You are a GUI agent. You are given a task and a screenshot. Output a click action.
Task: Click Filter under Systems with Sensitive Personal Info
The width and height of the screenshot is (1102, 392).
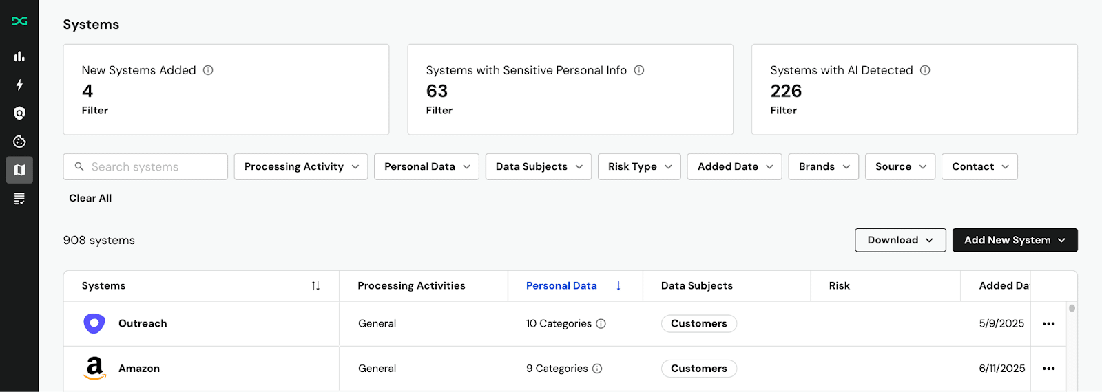pos(439,111)
